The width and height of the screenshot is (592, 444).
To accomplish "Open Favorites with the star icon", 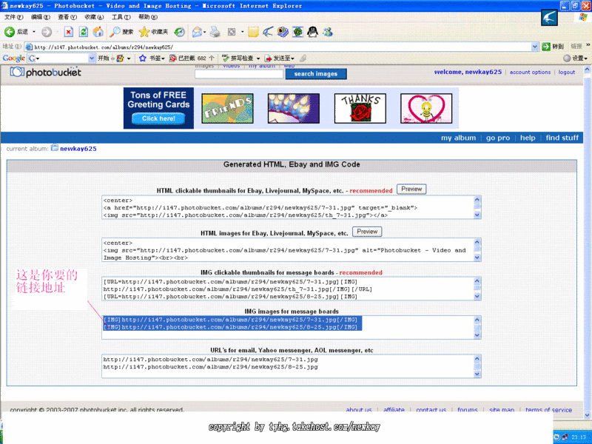I will click(x=144, y=32).
